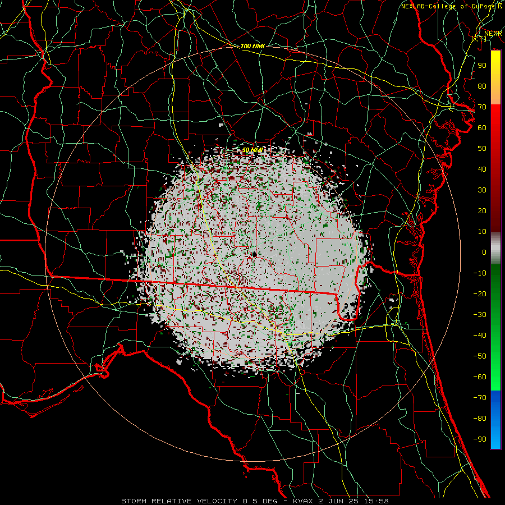Click the positive 70 value on velocity scale
505x505 pixels.
482,107
